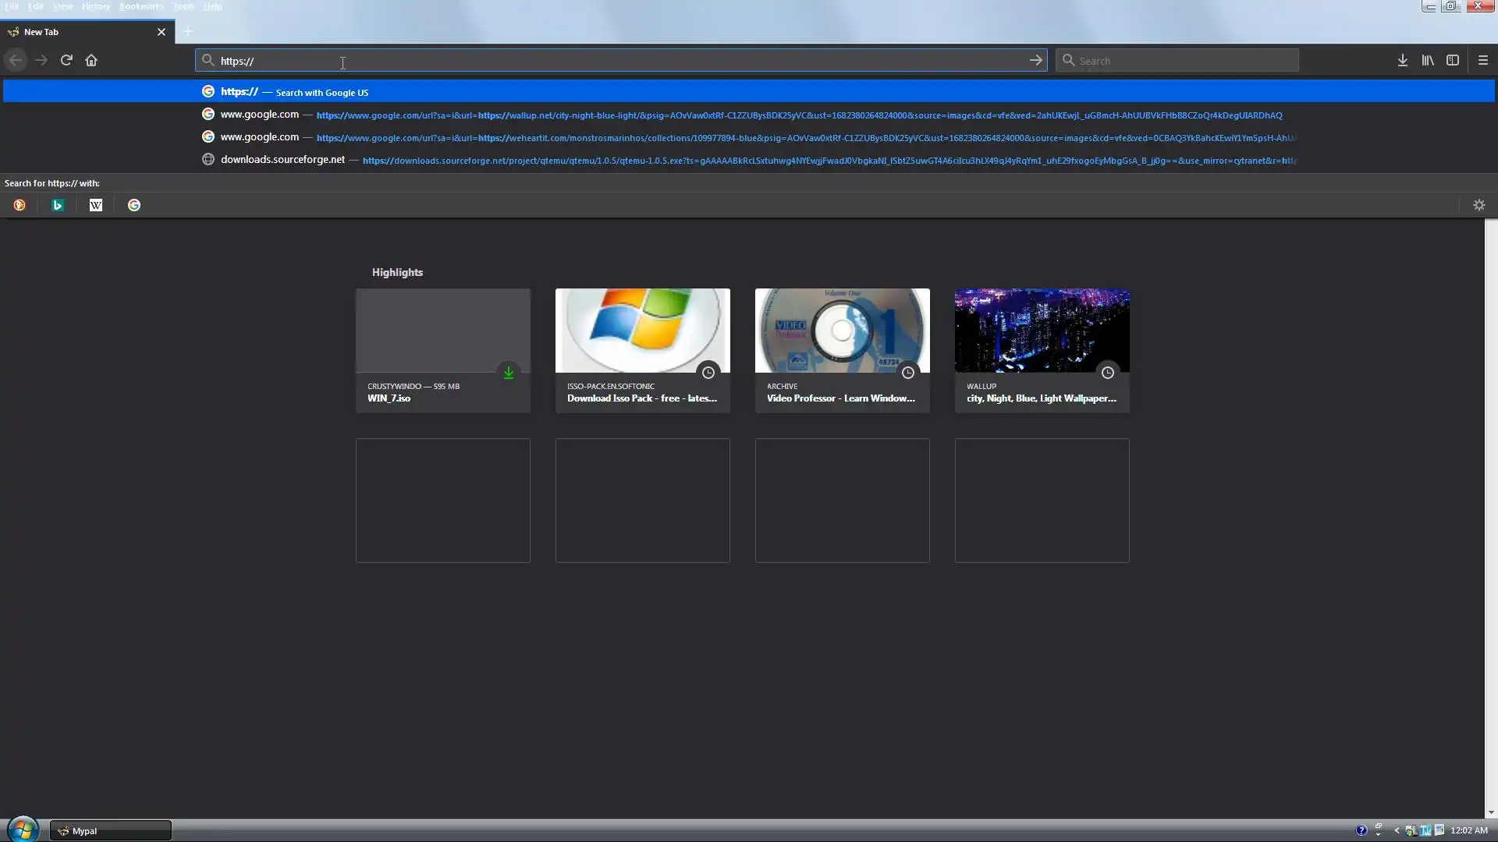Toggle the Sidebars icon
1498x842 pixels.
pos(1452,60)
